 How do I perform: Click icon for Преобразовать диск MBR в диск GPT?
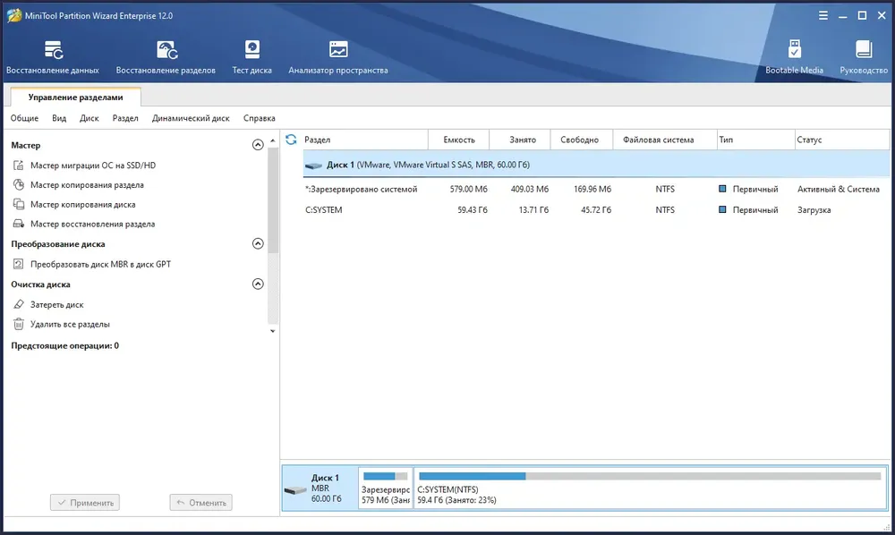click(18, 264)
